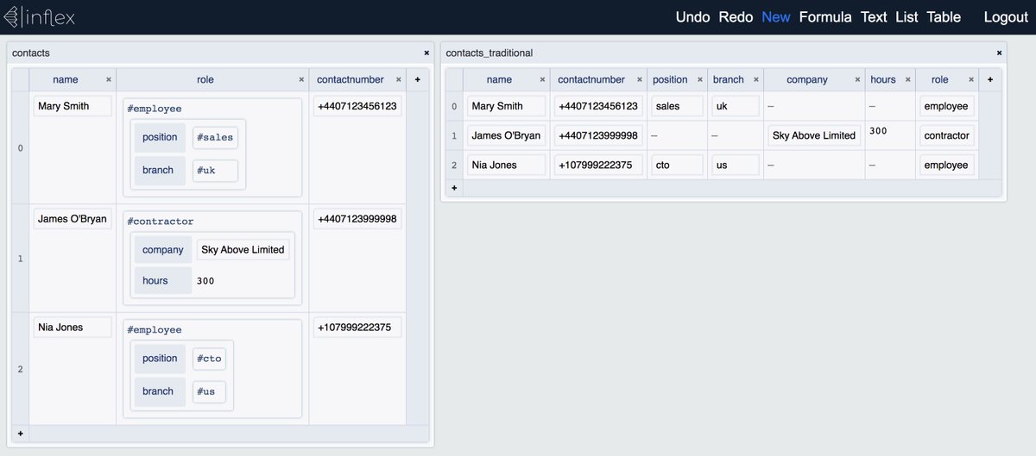
Task: Edit +4407123999998 in contacts table
Action: pos(357,219)
